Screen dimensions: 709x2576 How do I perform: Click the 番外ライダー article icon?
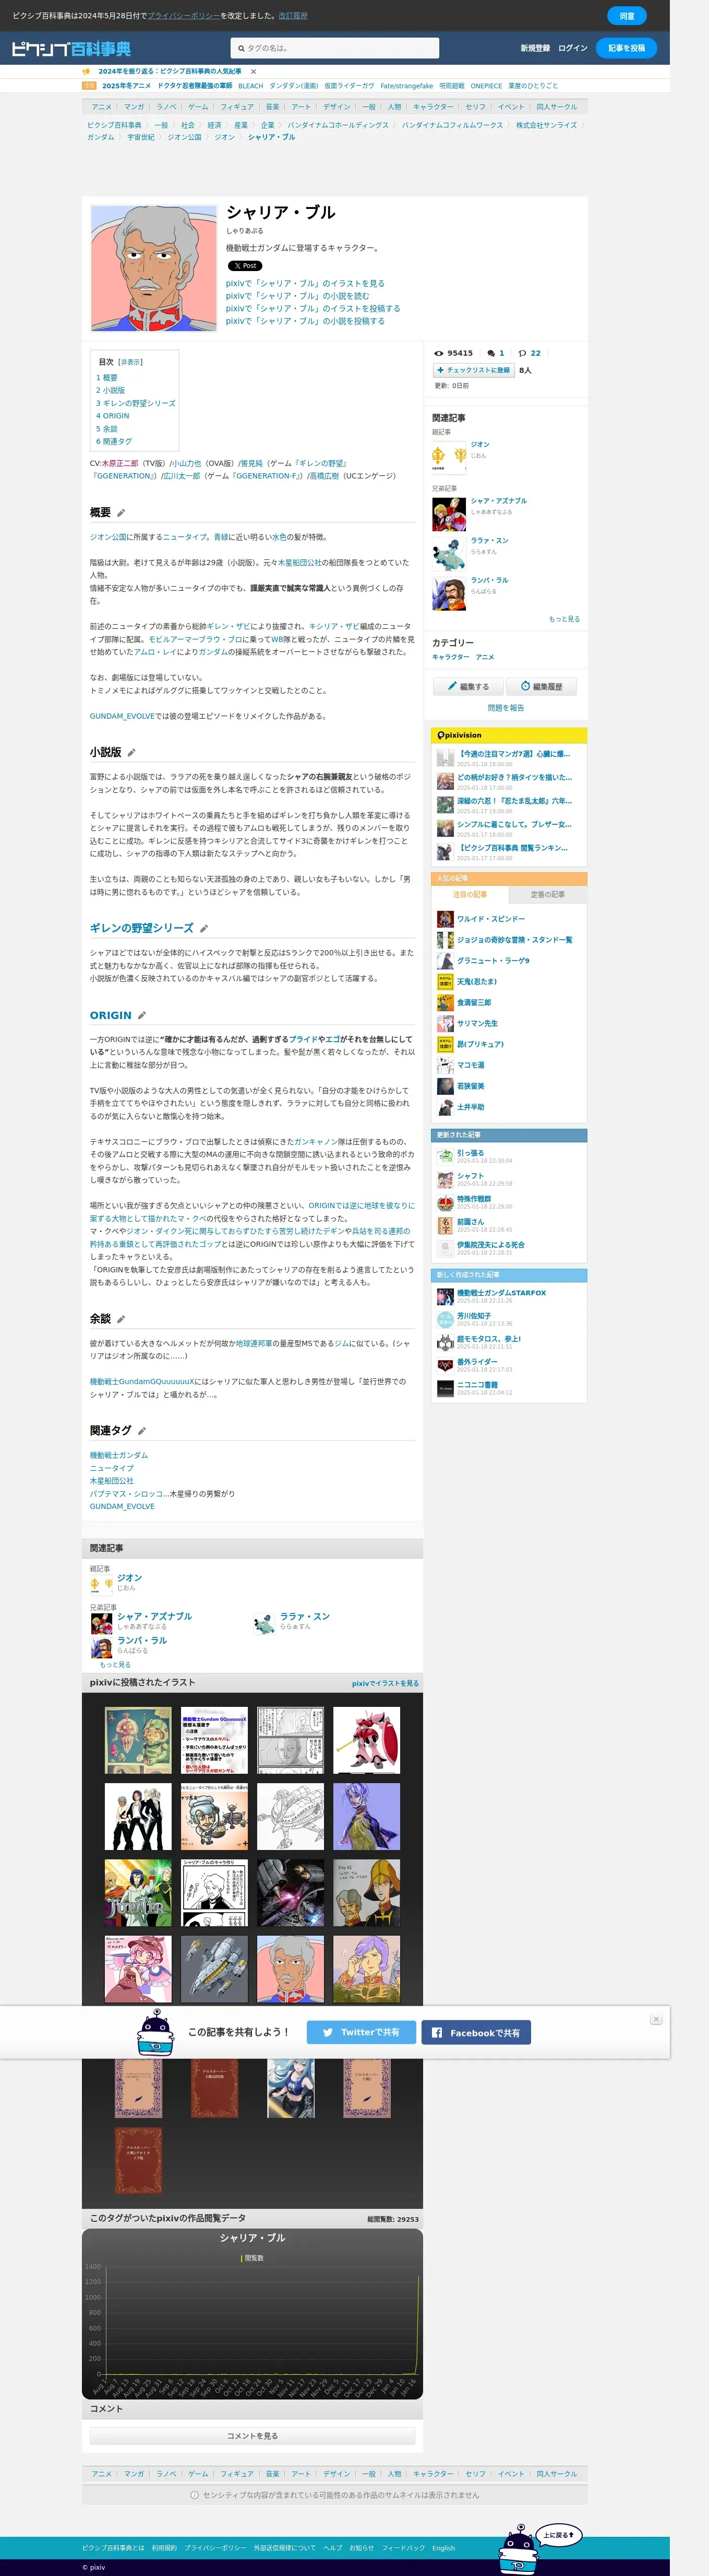(x=446, y=1366)
